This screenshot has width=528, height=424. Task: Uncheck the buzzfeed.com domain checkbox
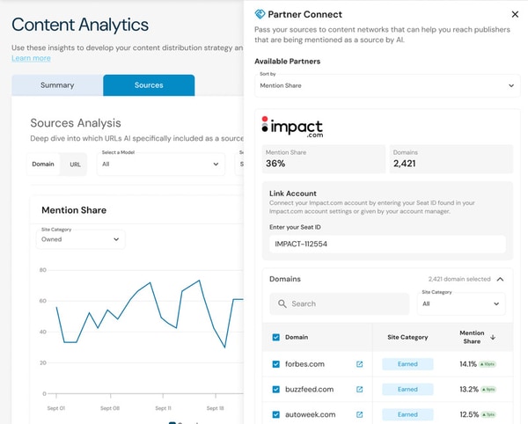[276, 389]
